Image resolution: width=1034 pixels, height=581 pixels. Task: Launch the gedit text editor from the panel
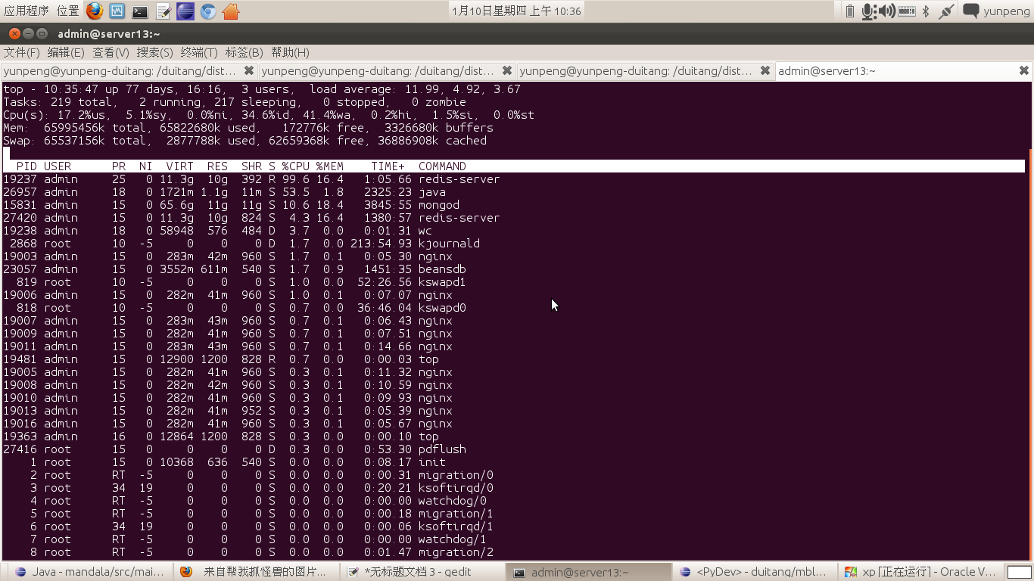pos(163,11)
